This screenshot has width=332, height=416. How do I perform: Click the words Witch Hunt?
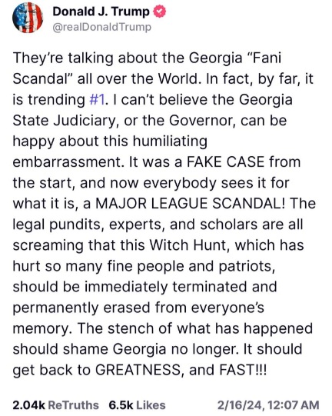tap(188, 245)
